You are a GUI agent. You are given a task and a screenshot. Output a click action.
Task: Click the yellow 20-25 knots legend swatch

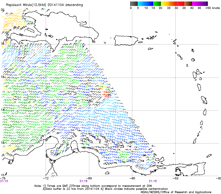[x=165, y=4]
